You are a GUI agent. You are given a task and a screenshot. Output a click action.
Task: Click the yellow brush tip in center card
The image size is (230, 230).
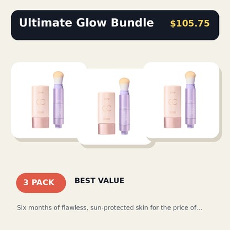[124, 82]
